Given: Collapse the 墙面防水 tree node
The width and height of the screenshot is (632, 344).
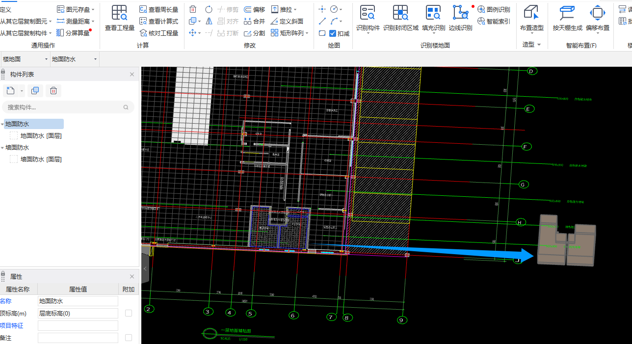Looking at the screenshot, I should pyautogui.click(x=2, y=148).
